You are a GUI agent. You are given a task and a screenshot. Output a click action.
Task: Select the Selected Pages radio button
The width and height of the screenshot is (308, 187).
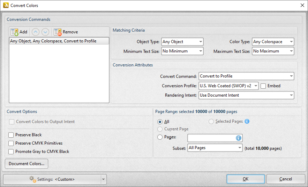pos(211,121)
